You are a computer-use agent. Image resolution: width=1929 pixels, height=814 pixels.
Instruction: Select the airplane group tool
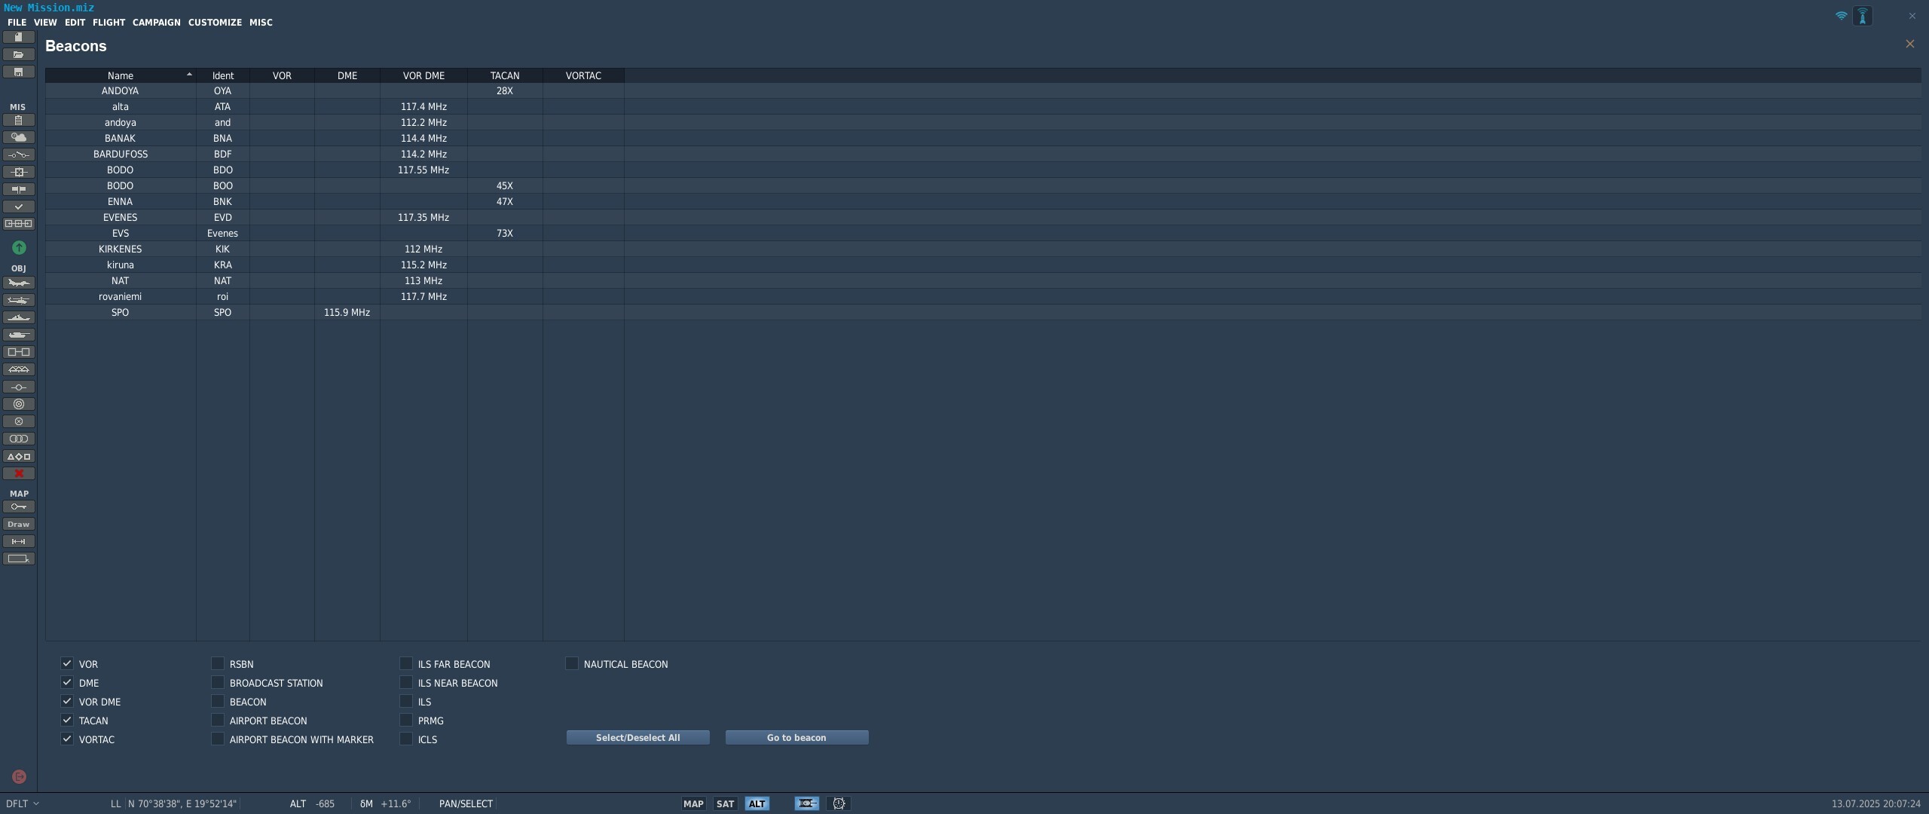(19, 283)
